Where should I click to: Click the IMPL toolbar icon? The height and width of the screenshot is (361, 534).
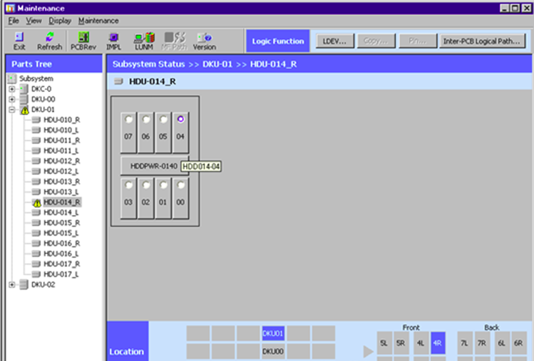(x=114, y=41)
